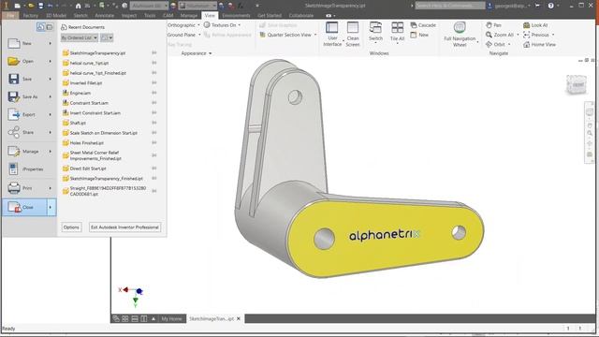Click the Previous view tool
Viewport: 599px width, 337px height.
pos(536,35)
